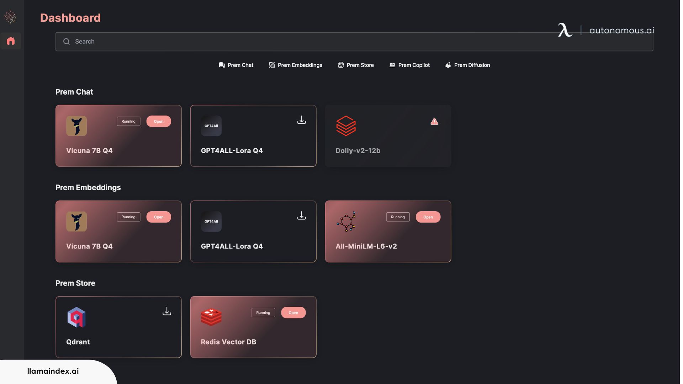Open Vicuna 7B Q4 under Prem Embeddings
Image resolution: width=683 pixels, height=384 pixels.
pos(159,217)
